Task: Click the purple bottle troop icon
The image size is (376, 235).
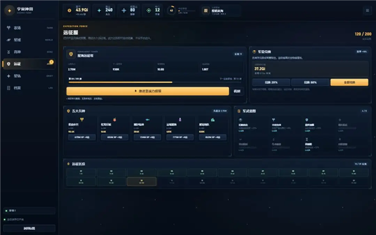Action: 180,120
